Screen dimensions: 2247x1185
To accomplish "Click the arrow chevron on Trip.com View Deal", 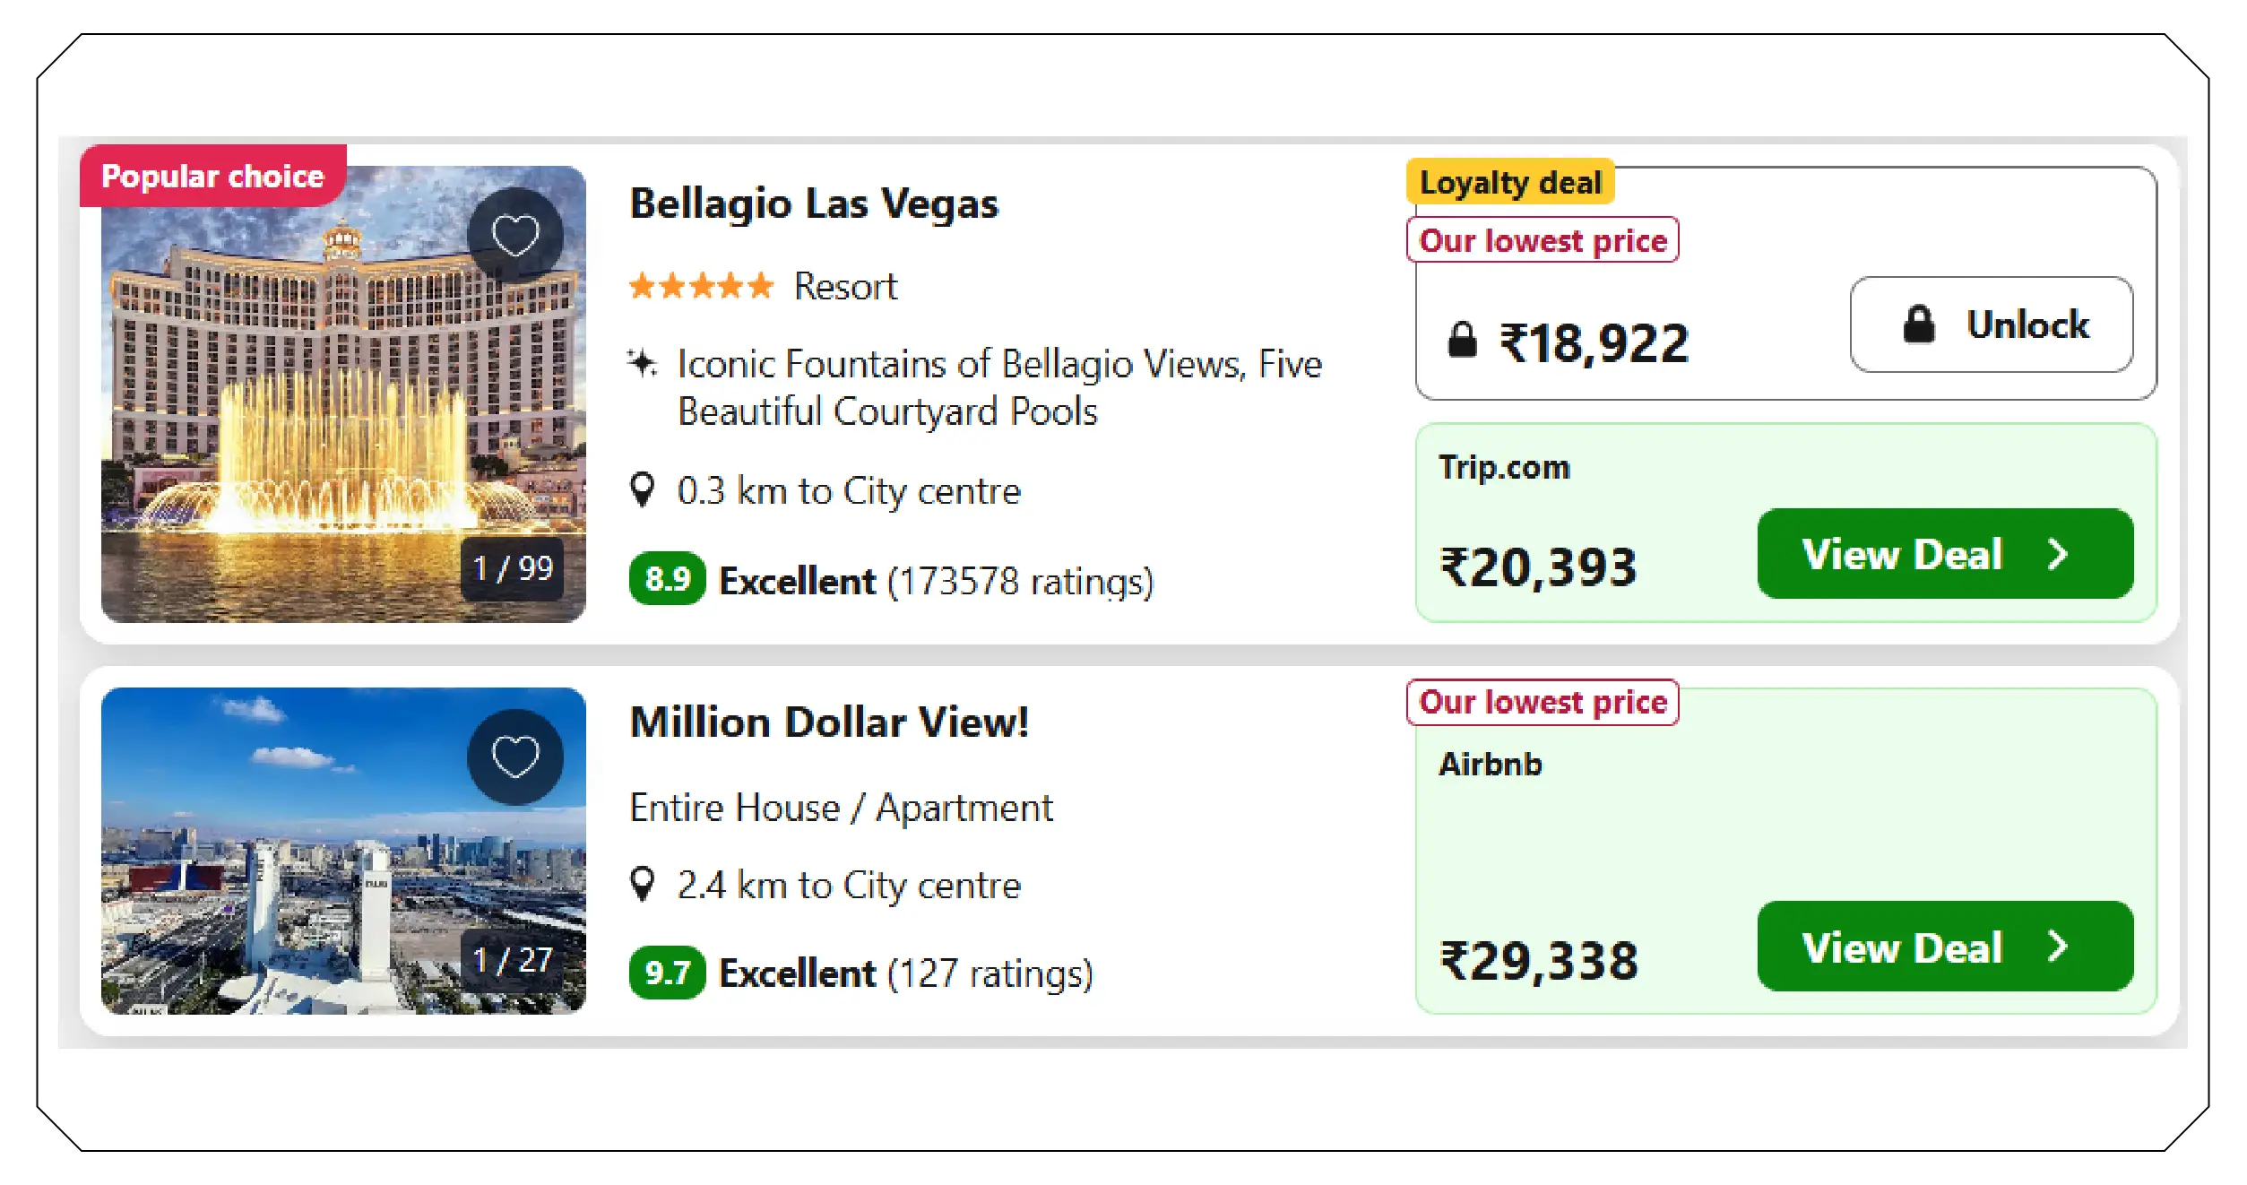I will coord(2058,553).
